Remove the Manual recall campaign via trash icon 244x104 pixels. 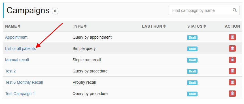pyautogui.click(x=232, y=60)
